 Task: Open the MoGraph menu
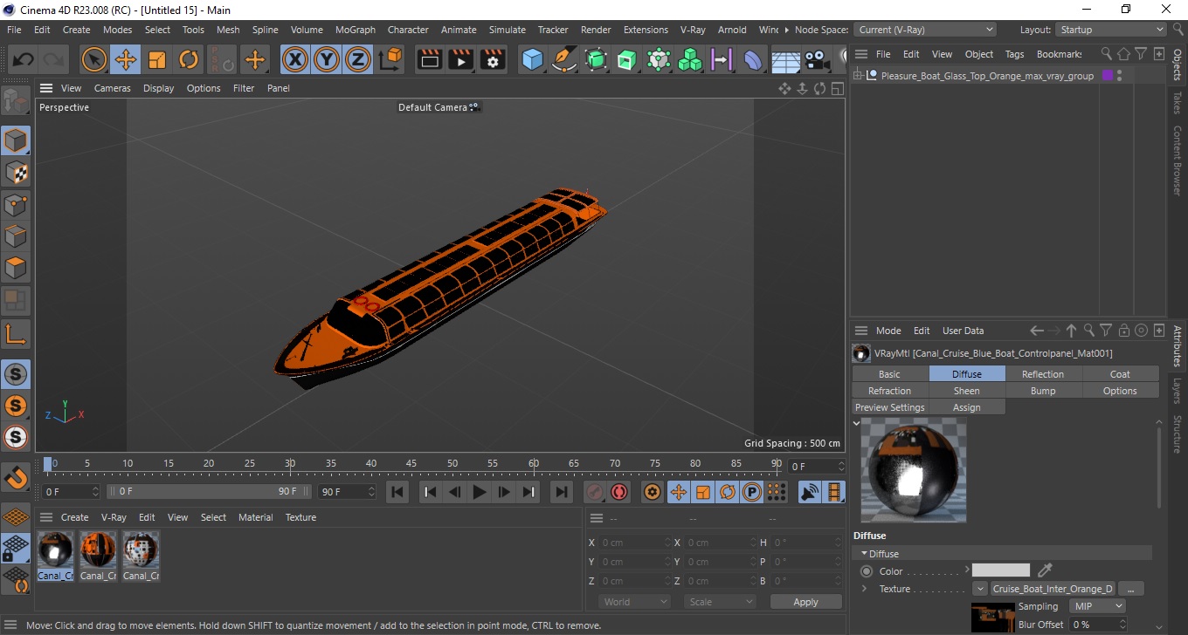356,30
